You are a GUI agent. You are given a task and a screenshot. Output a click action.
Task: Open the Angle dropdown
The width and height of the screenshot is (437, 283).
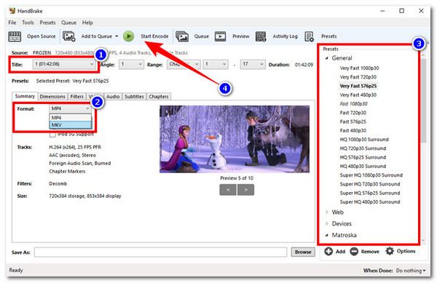pos(131,65)
